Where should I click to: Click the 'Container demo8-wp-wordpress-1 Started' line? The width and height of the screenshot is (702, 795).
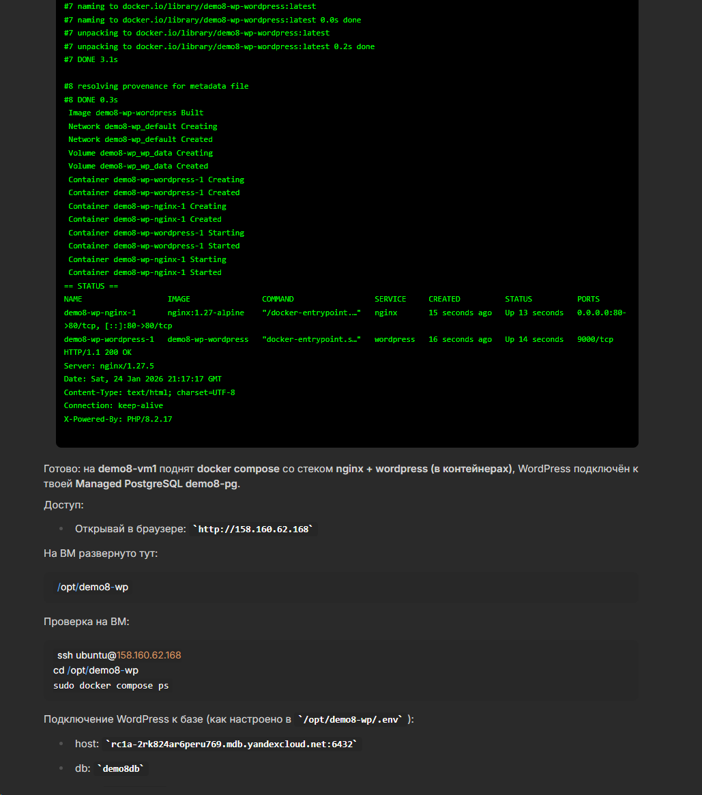154,246
